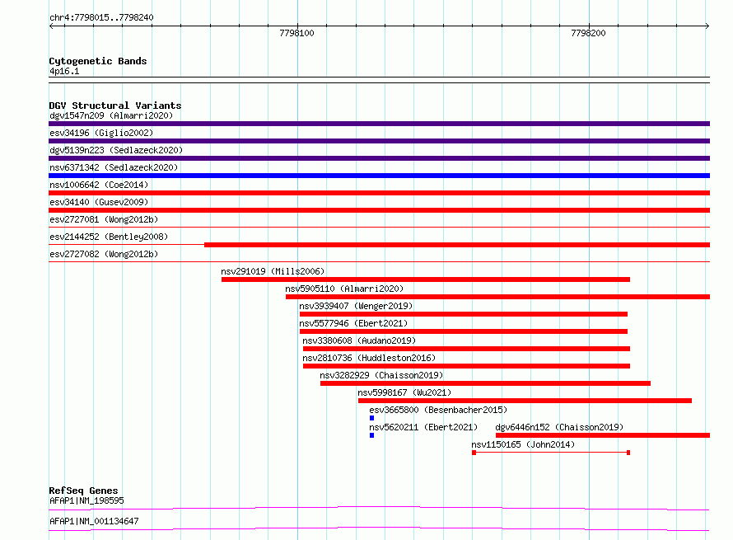Click the magenta AFAP1|NM_001134647 transcript line
Image resolution: width=733 pixels, height=540 pixels.
[379, 528]
